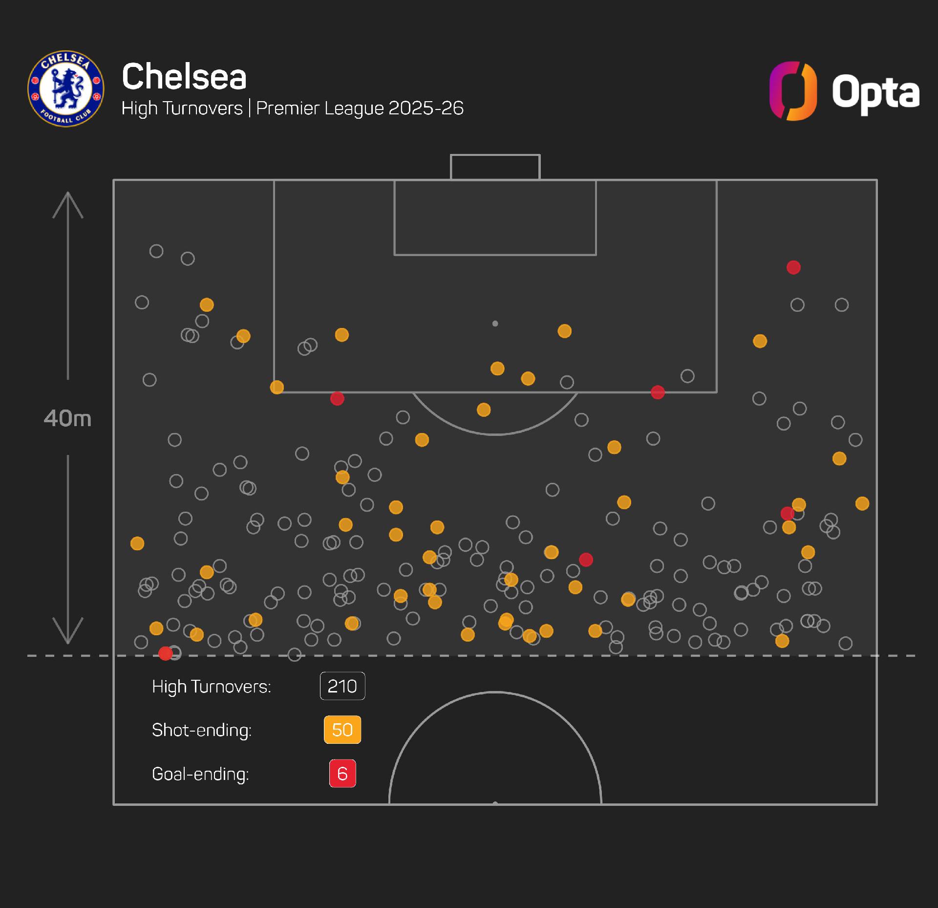Click the leftmost orange shot-ending dot
The width and height of the screenshot is (938, 908).
click(137, 543)
